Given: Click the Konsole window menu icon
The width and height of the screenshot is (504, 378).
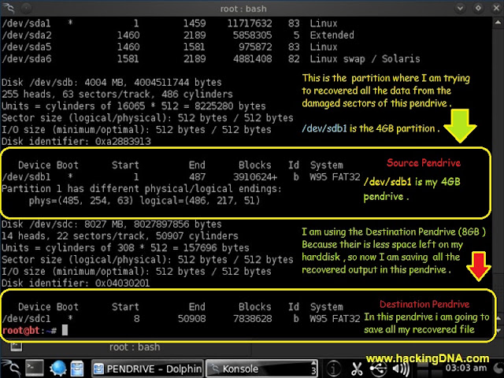Looking at the screenshot, I should [x=9, y=8].
